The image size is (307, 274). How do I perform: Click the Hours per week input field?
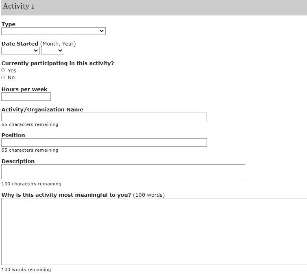click(26, 97)
